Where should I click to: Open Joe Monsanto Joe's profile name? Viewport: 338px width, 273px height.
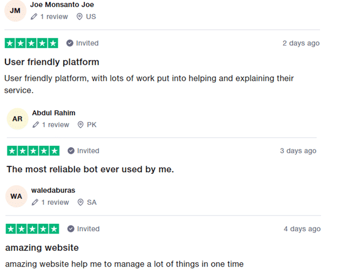click(62, 4)
